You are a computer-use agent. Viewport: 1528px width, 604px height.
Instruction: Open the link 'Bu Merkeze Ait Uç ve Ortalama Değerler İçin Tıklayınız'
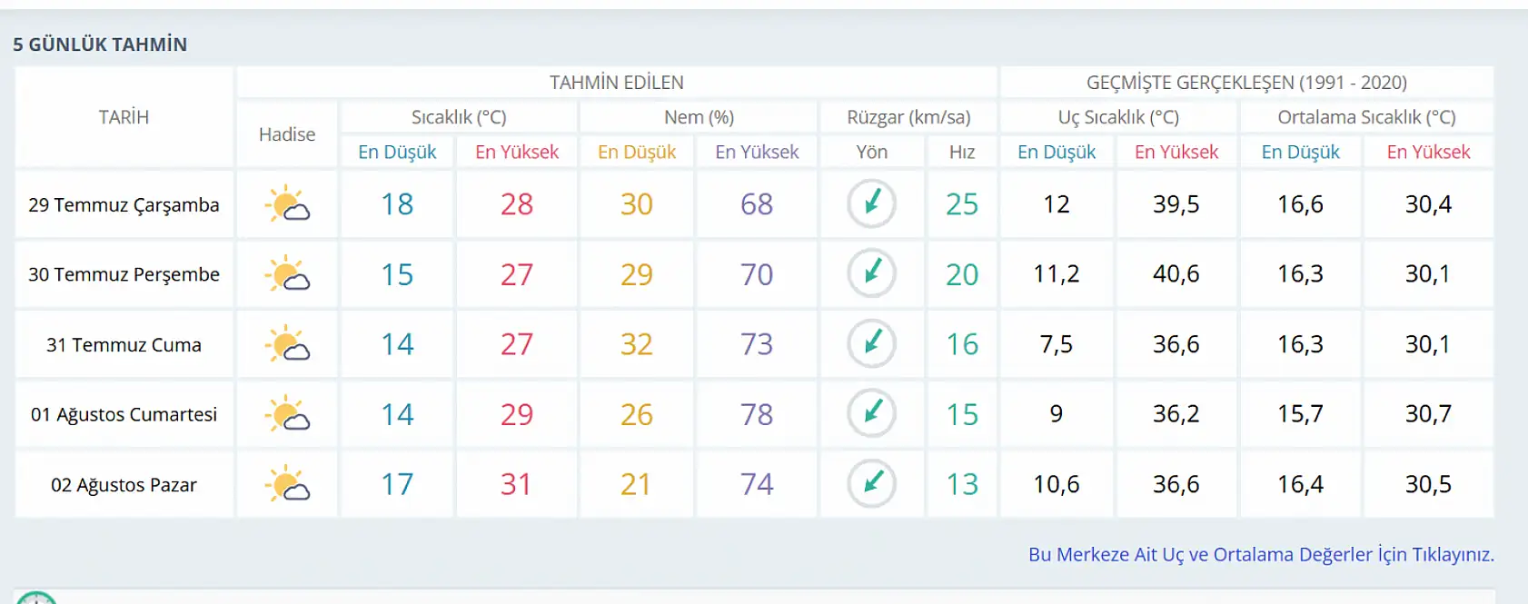[1261, 554]
